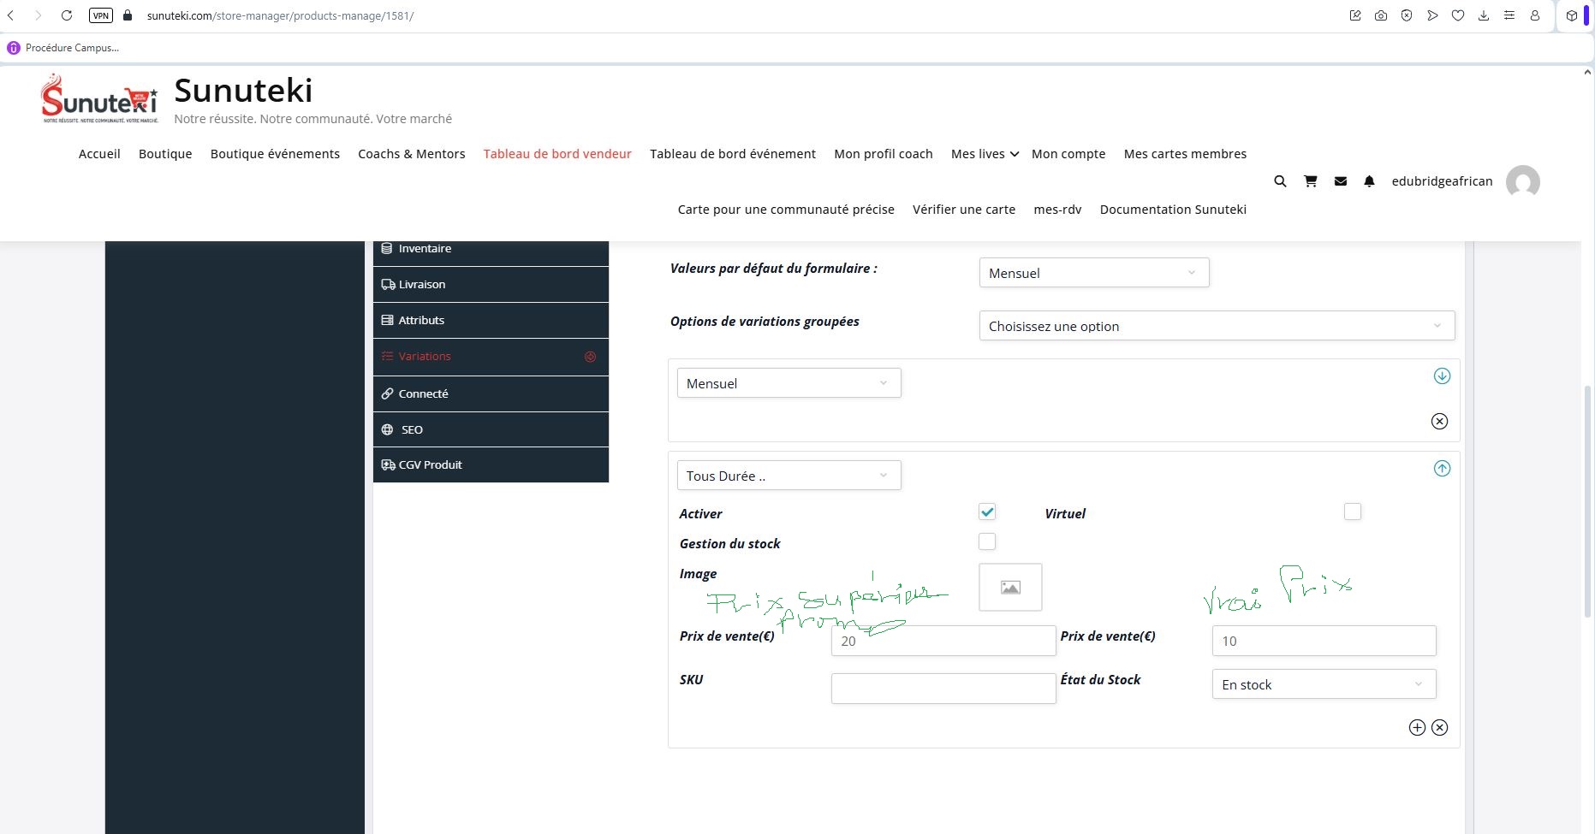Click the search magnifier icon in header

coord(1280,181)
